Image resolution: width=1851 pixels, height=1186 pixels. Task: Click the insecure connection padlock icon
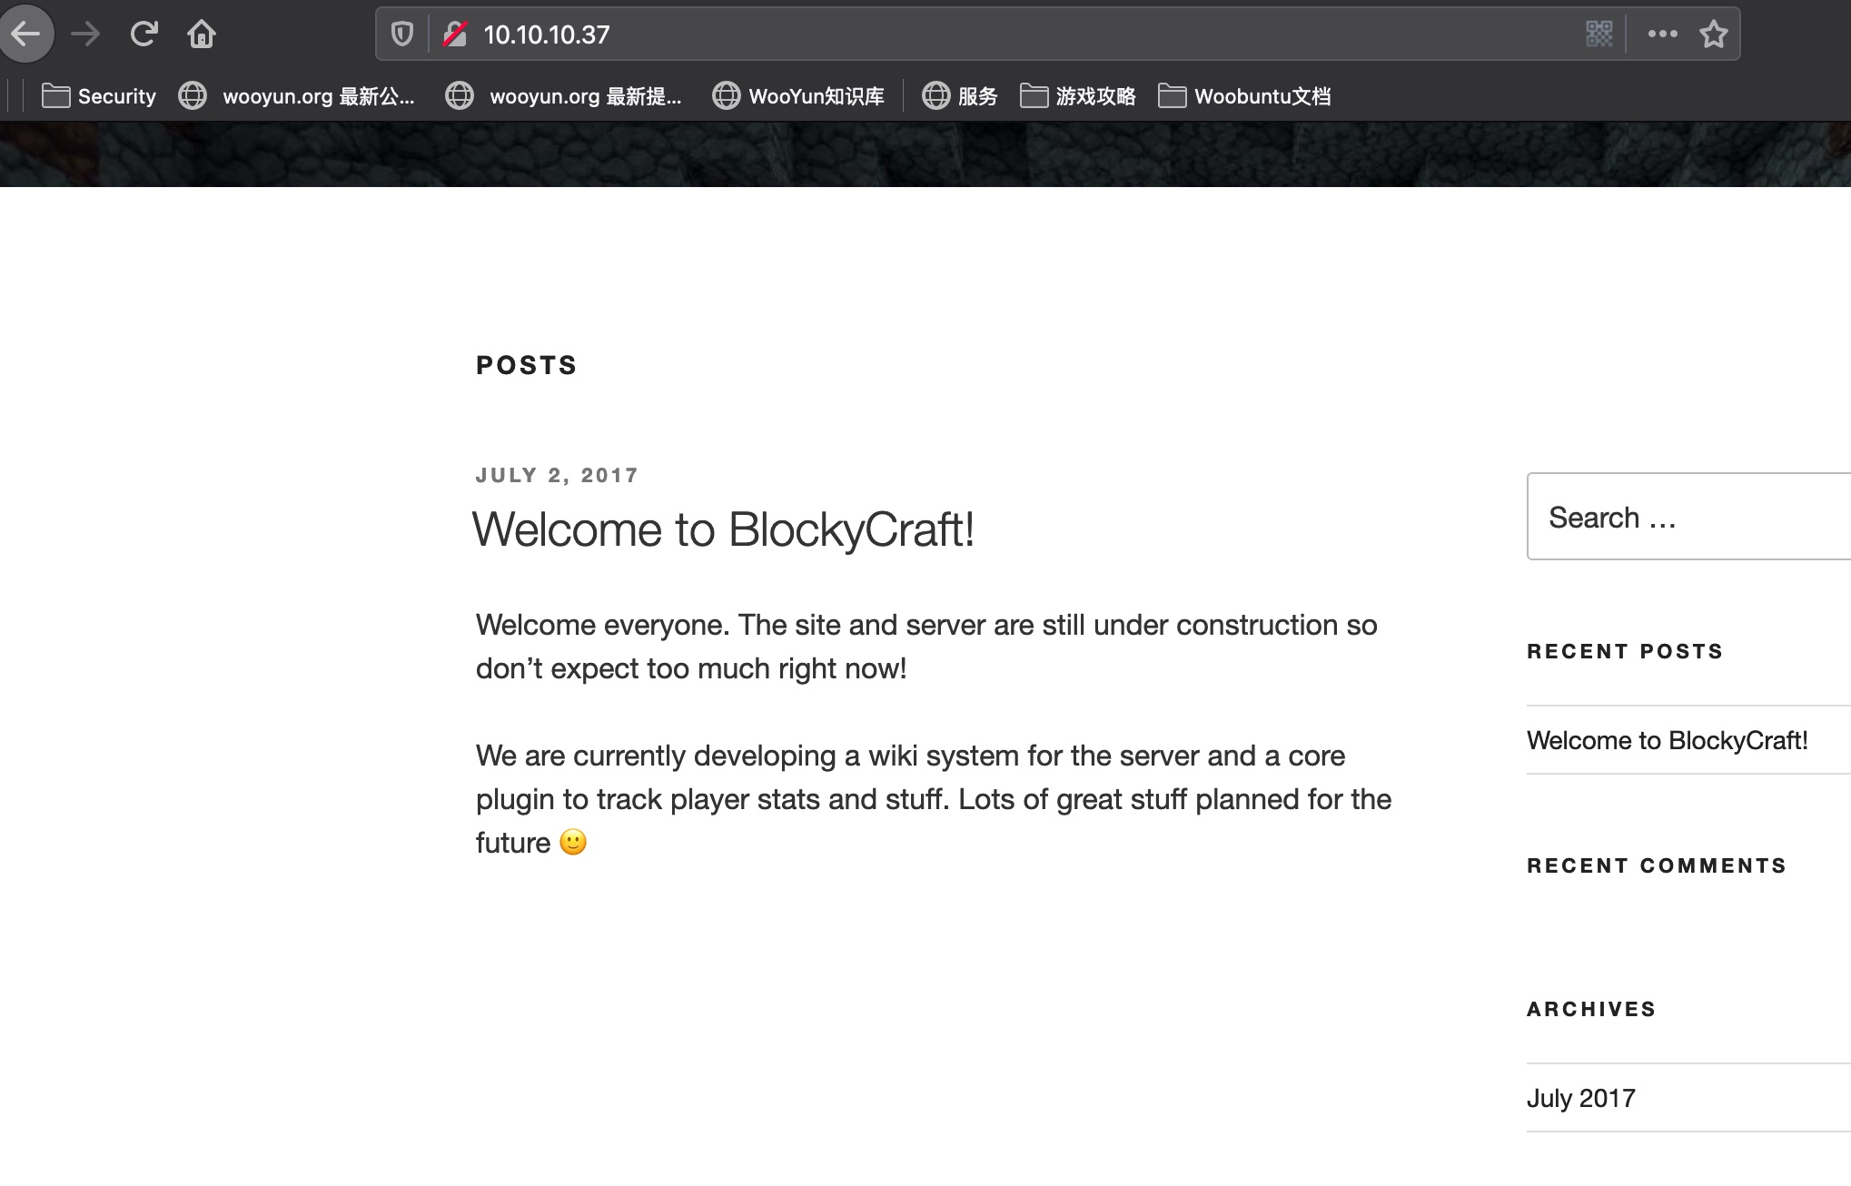[x=454, y=35]
